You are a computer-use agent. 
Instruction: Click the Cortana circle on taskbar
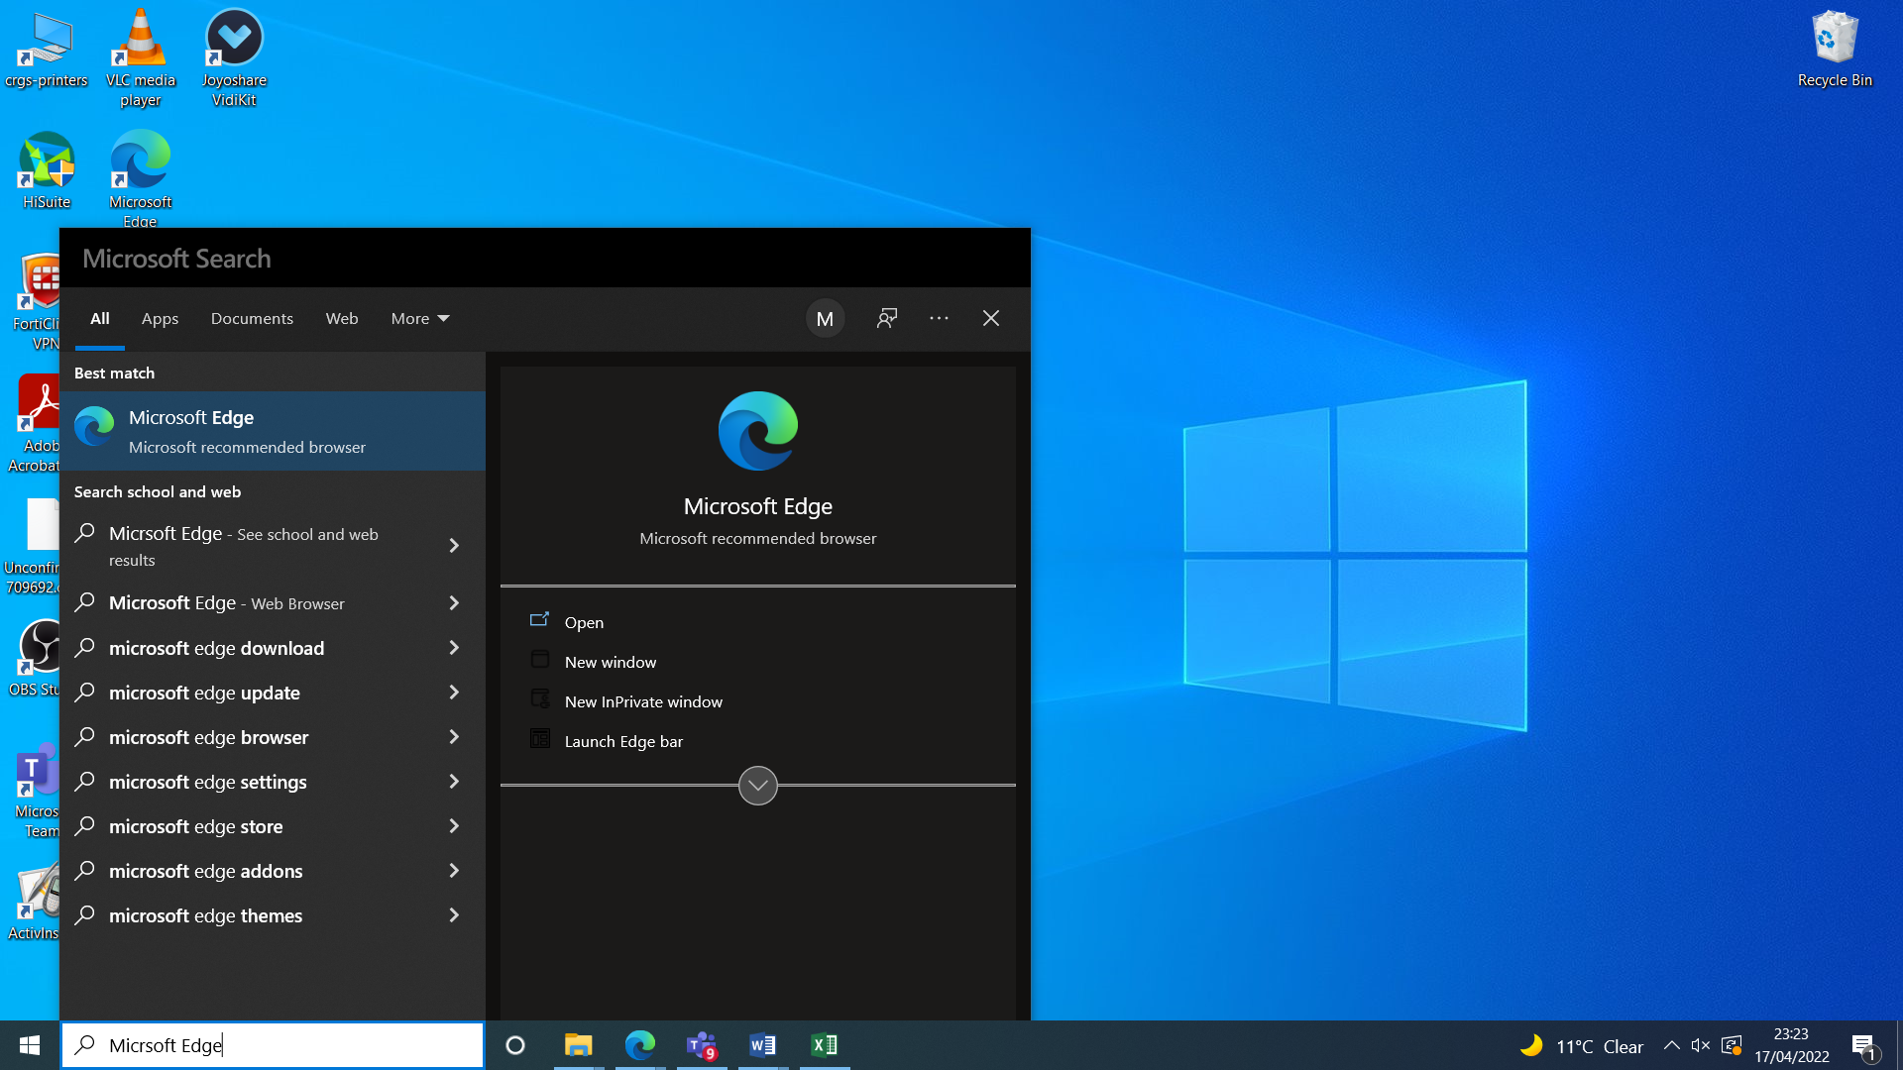click(x=515, y=1045)
